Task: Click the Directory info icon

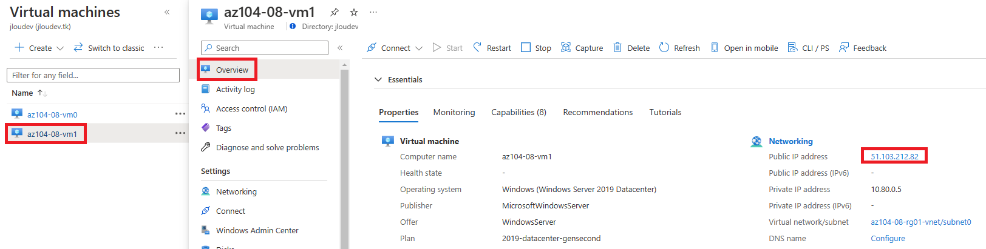Action: [293, 26]
